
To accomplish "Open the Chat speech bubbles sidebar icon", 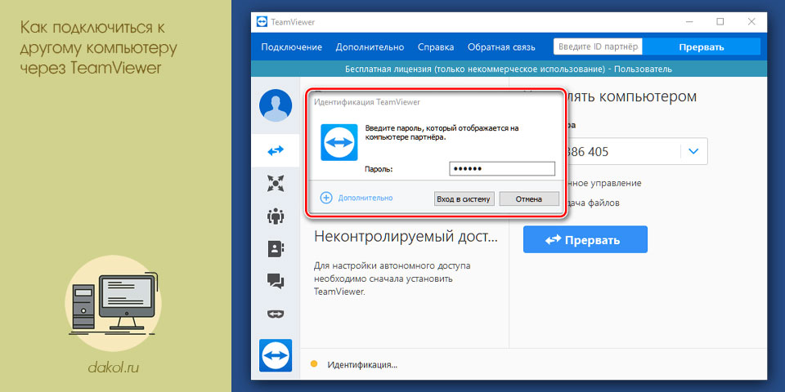I will 276,281.
